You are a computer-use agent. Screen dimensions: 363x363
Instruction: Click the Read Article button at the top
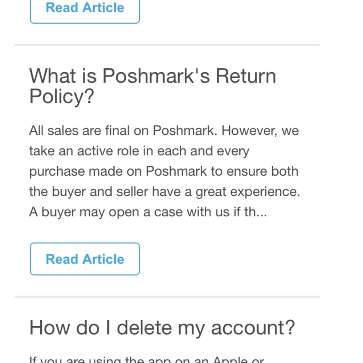(x=85, y=9)
